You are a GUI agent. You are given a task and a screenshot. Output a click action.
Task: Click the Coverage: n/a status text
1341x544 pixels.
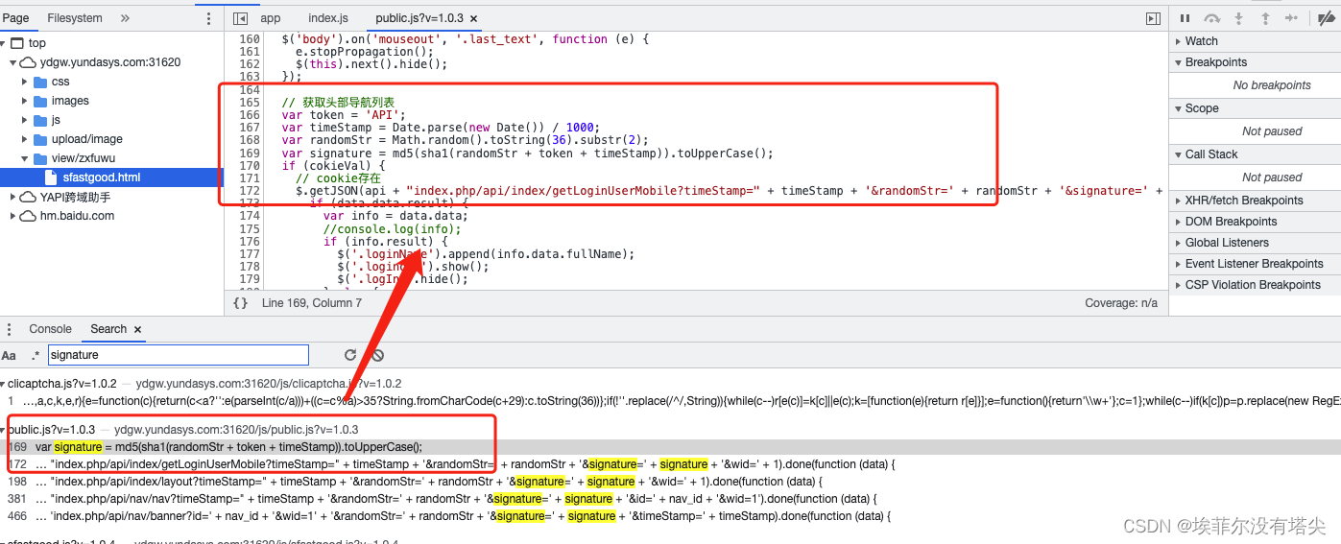point(1121,303)
